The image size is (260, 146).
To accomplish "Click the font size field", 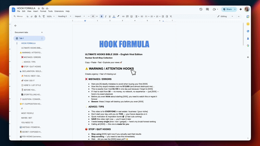I will coord(93,16).
